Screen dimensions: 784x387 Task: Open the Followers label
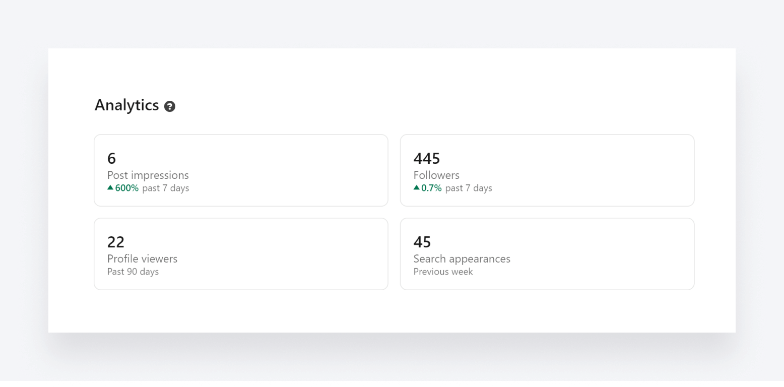[x=436, y=175]
